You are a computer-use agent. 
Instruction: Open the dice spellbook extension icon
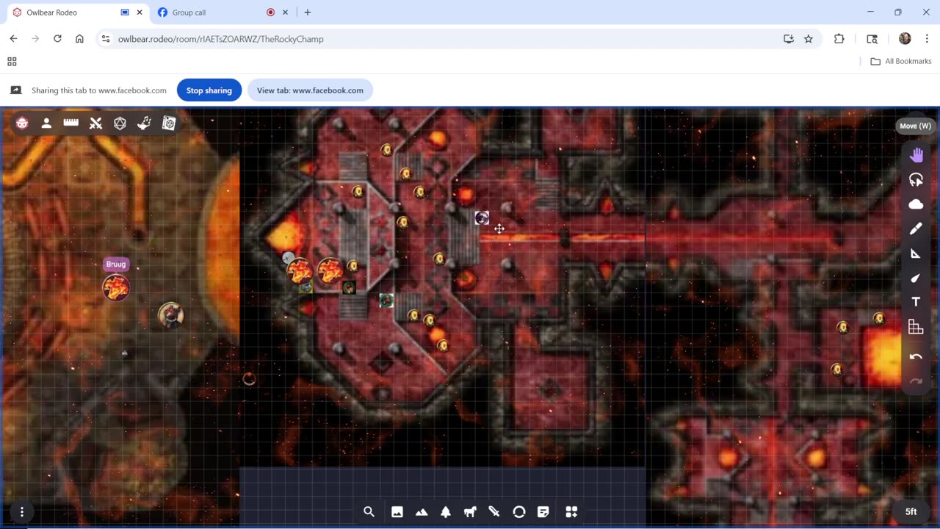point(169,123)
